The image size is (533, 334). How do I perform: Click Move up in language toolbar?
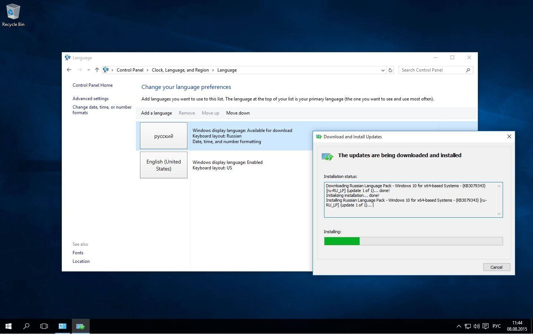tap(210, 113)
